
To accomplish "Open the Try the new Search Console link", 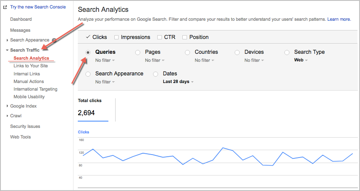I will pyautogui.click(x=38, y=7).
